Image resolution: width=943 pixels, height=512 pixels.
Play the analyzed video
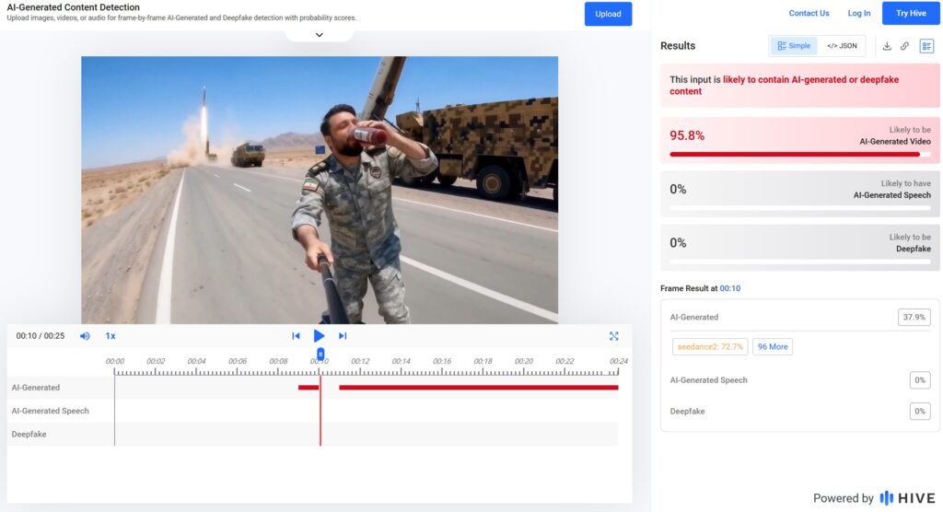click(x=319, y=336)
